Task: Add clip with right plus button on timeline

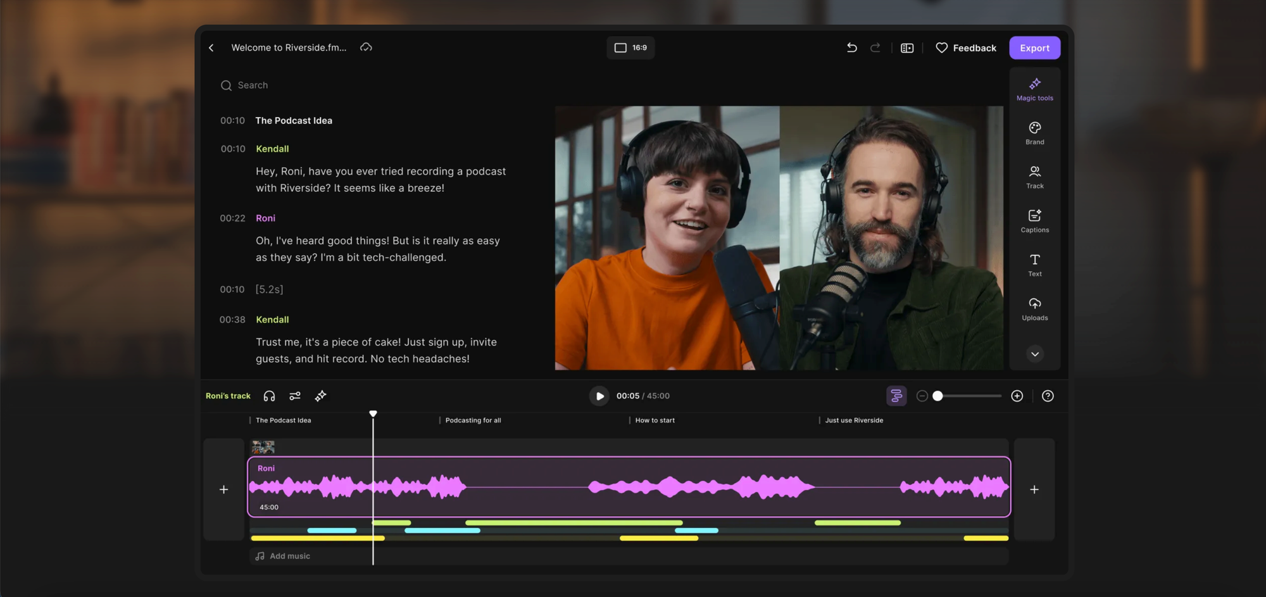Action: (x=1034, y=489)
